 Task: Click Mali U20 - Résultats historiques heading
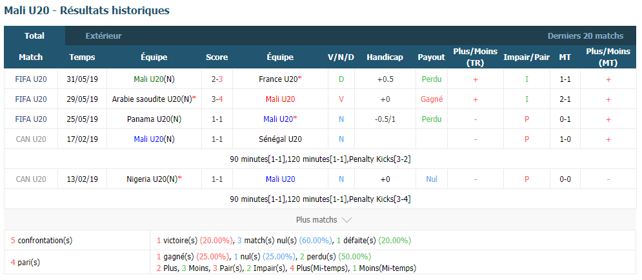pyautogui.click(x=87, y=10)
